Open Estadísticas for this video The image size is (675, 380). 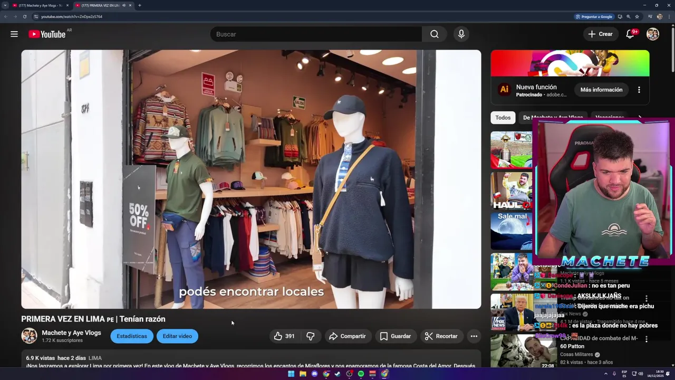pos(132,336)
